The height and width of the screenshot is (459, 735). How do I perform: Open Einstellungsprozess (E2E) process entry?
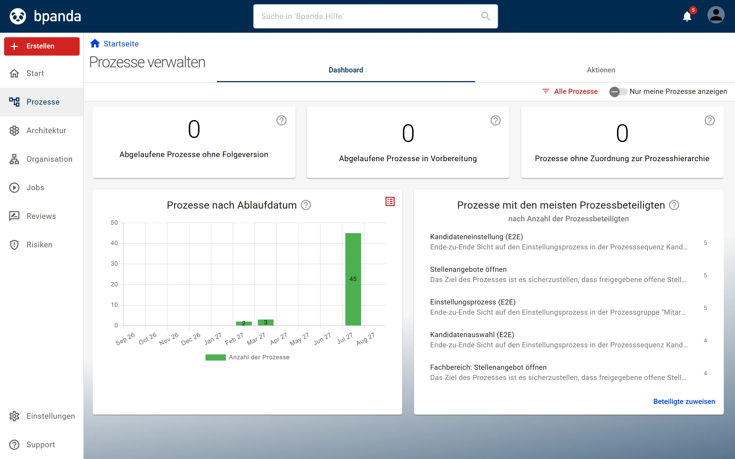point(569,307)
